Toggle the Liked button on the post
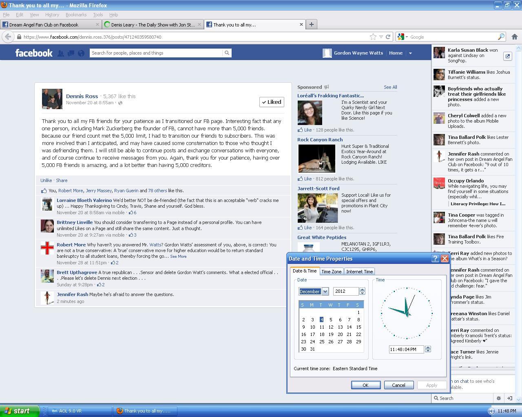The width and height of the screenshot is (522, 417). 272,102
